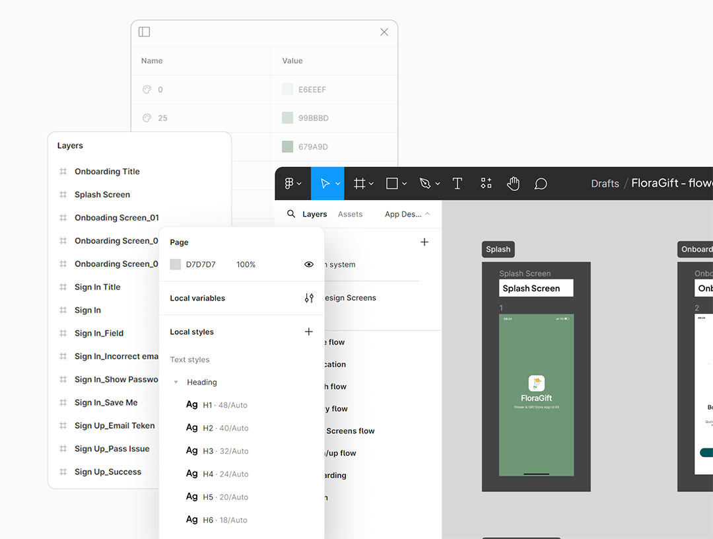Toggle page background visibility eye
The height and width of the screenshot is (539, 713).
(x=308, y=264)
